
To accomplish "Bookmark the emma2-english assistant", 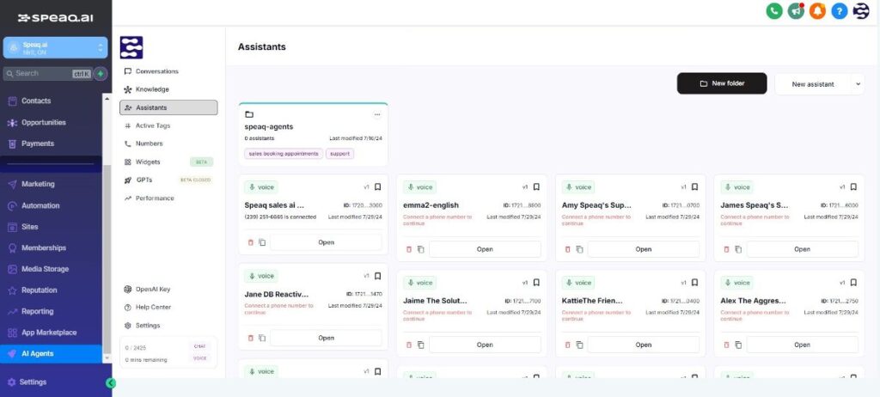I will 536,187.
